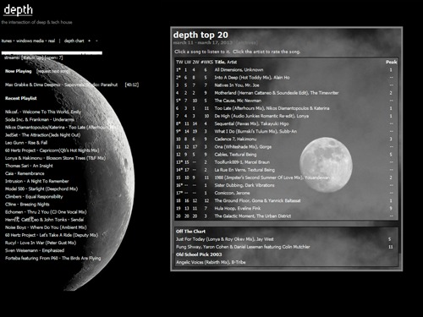Viewport: 423px width, 317px height.
Task: Click artist Subb-An in the chart
Action: point(288,131)
